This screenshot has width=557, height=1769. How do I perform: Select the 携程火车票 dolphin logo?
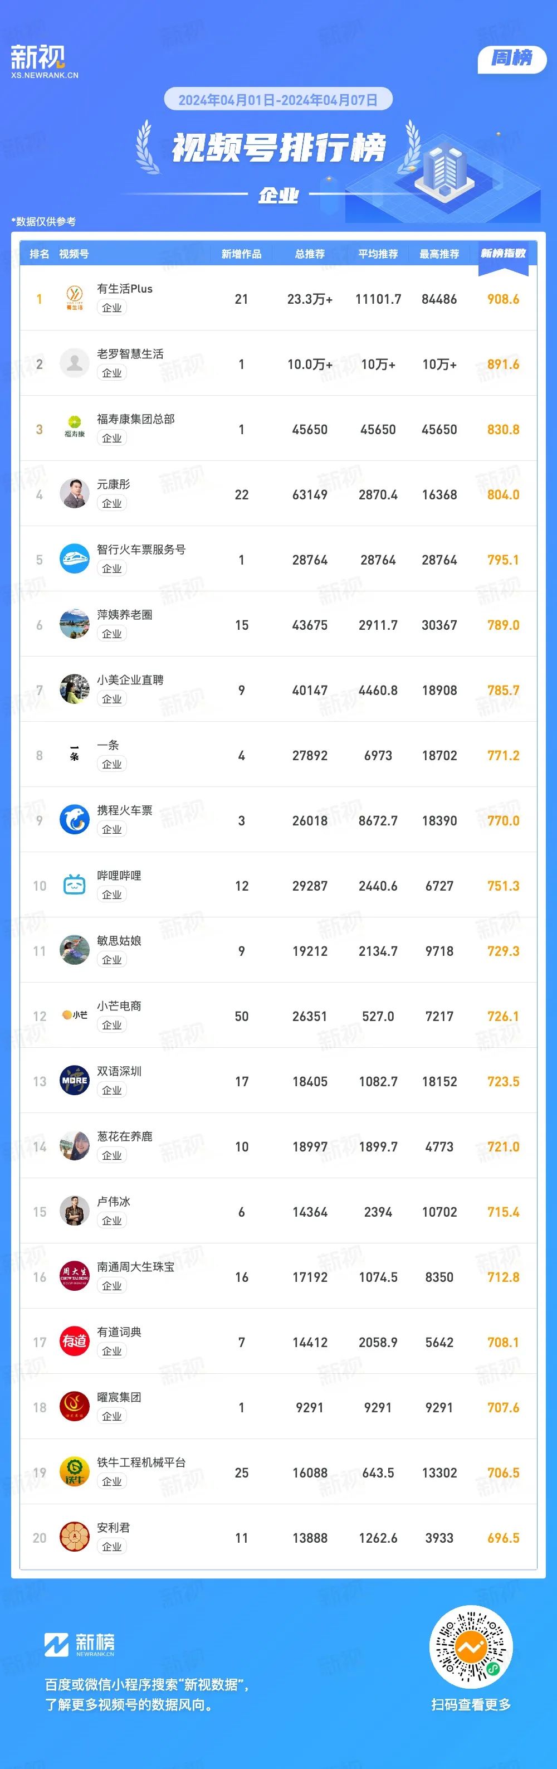74,820
